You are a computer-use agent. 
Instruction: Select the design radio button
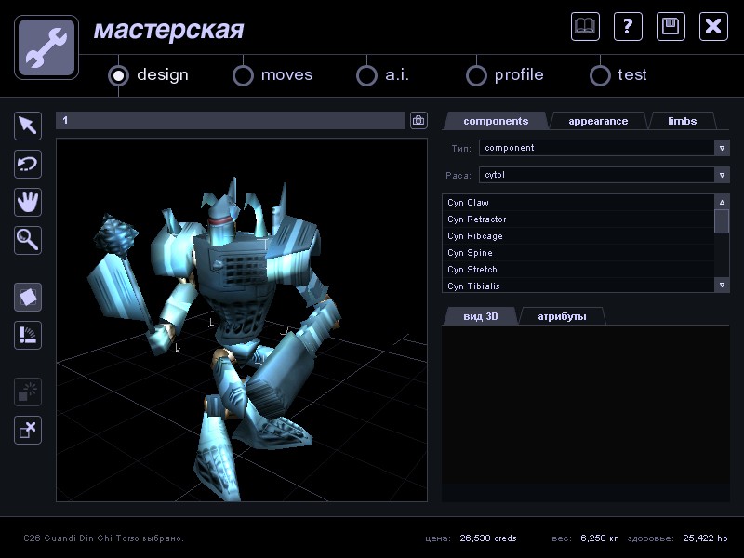point(118,75)
